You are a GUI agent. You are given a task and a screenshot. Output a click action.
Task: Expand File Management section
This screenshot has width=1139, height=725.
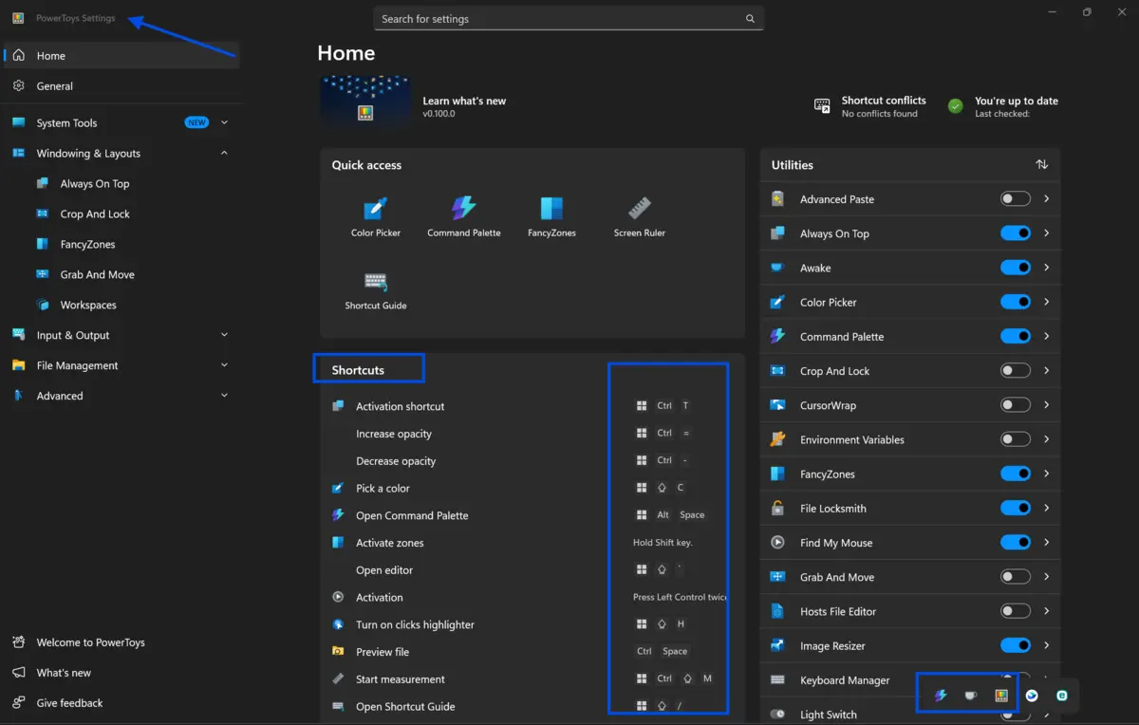(224, 366)
